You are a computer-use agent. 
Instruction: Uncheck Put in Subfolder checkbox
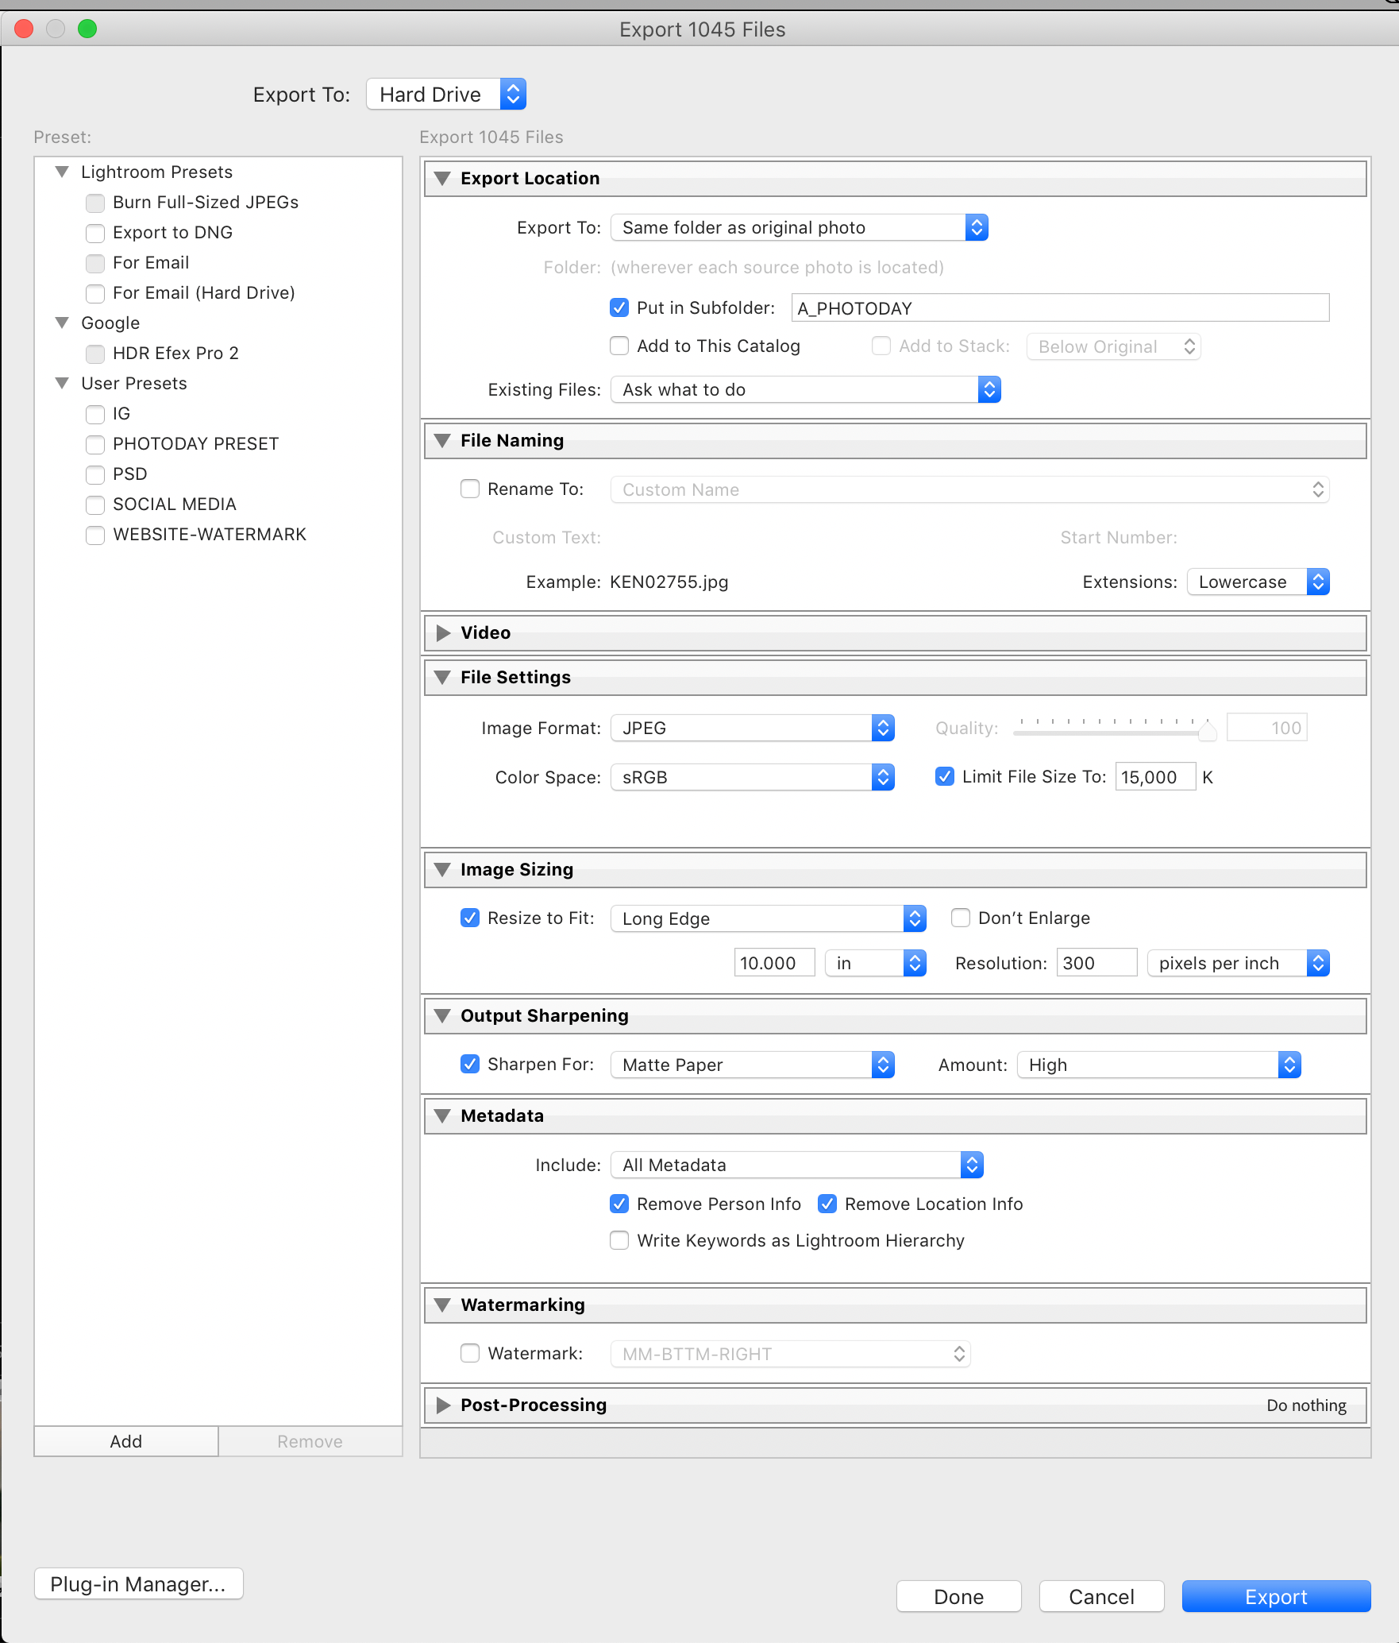pos(619,307)
